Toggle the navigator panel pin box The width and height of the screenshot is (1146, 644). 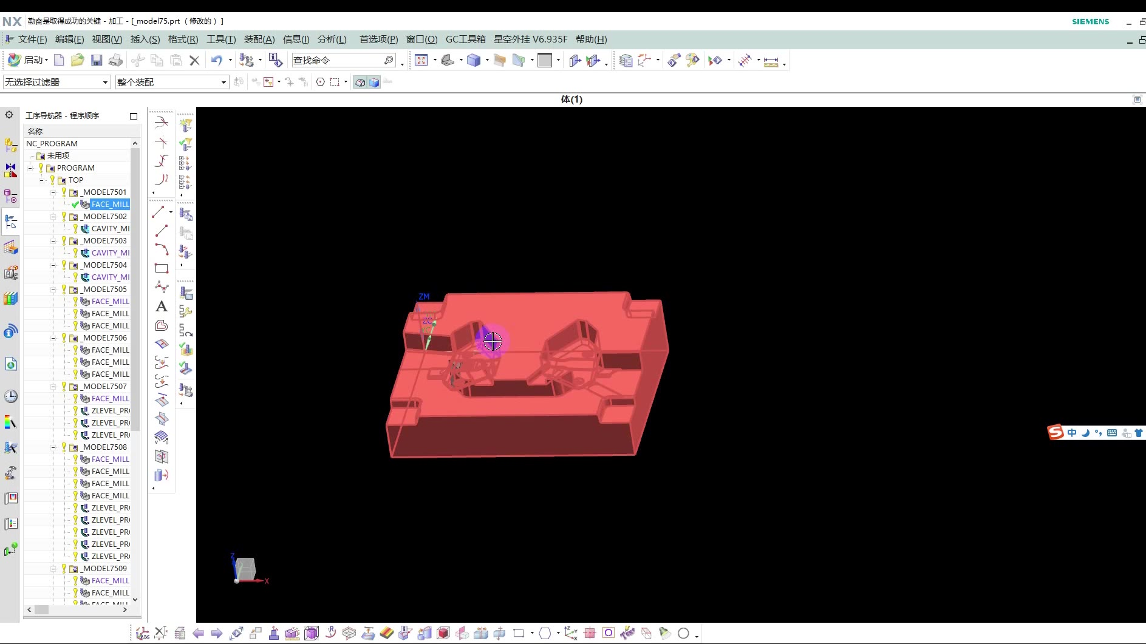coord(134,116)
